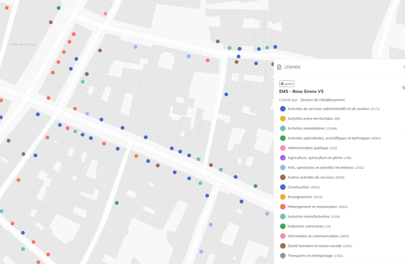Click the Colorié par Section de l'établissement text
Screen dimensions: 405x264
[312, 100]
